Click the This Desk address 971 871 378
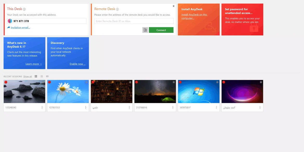This screenshot has height=152, width=304. 21,21
